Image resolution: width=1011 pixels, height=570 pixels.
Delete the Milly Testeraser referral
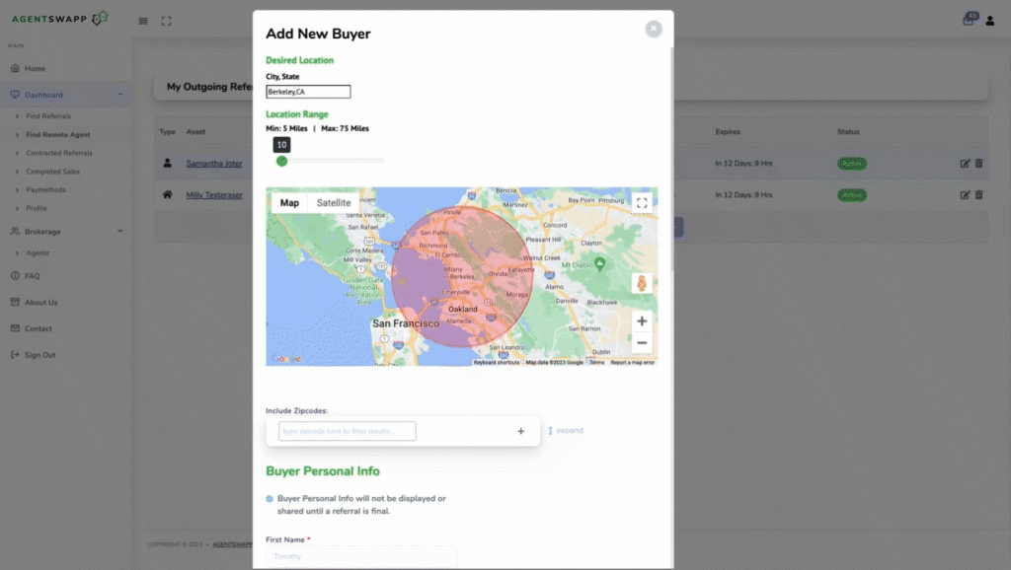pos(979,195)
